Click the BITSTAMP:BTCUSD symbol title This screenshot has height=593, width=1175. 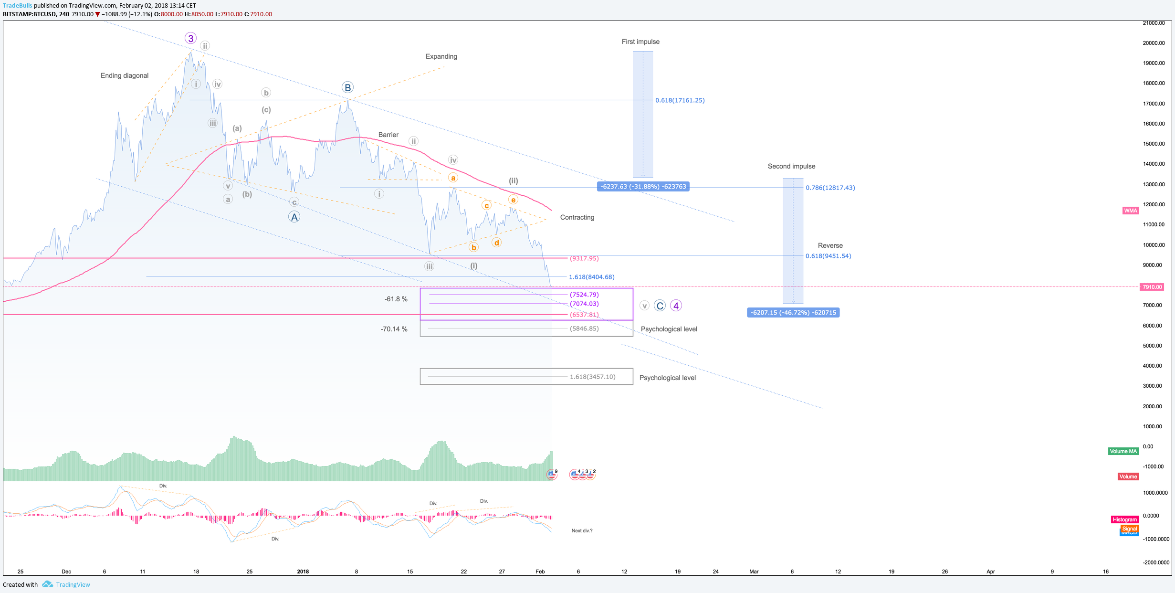click(x=30, y=14)
